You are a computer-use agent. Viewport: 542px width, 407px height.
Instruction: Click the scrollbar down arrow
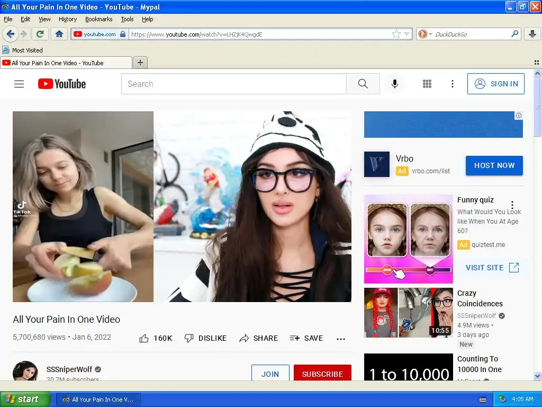(x=537, y=376)
